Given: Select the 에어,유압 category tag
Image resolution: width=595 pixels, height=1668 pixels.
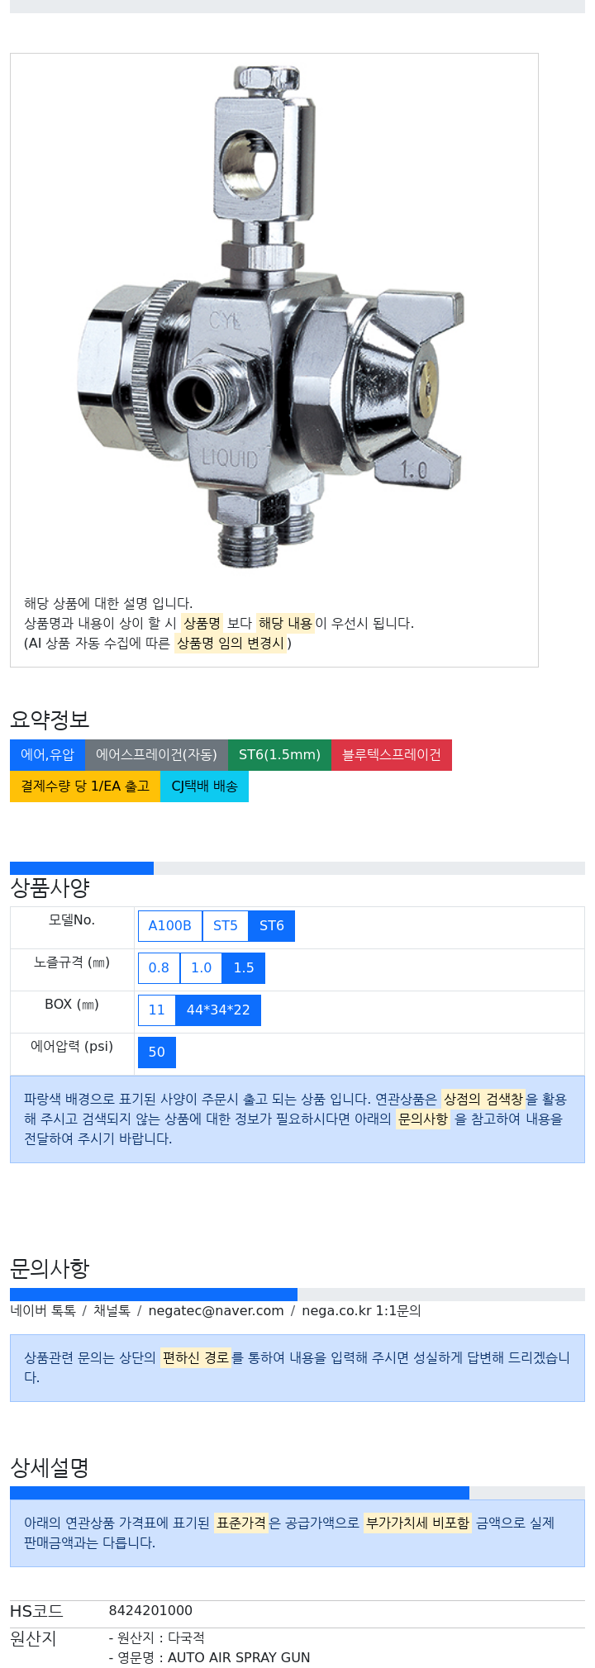Looking at the screenshot, I should pos(47,755).
